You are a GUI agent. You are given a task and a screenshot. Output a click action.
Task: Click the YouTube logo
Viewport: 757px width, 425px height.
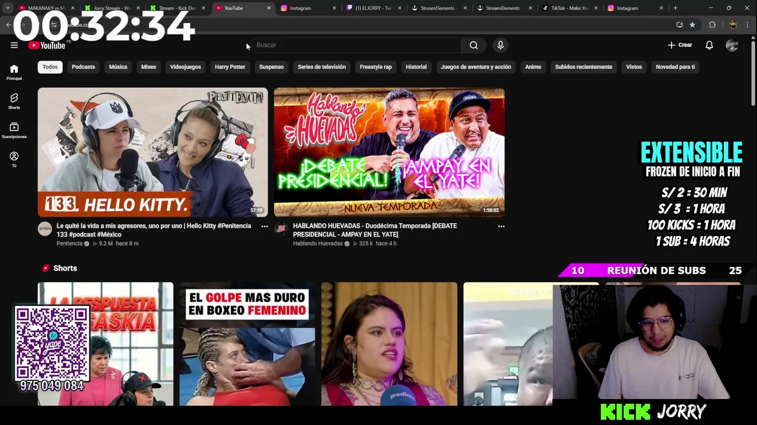pyautogui.click(x=47, y=45)
